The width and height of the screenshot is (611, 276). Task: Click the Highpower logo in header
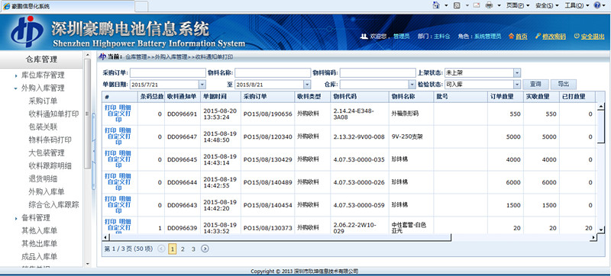[27, 32]
